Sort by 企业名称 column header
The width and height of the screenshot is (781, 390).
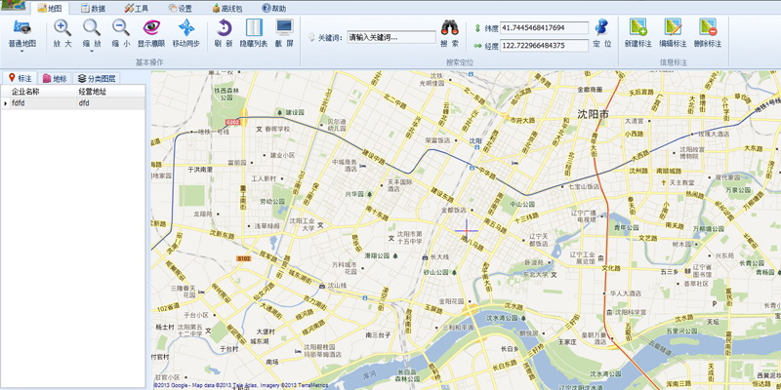[26, 92]
